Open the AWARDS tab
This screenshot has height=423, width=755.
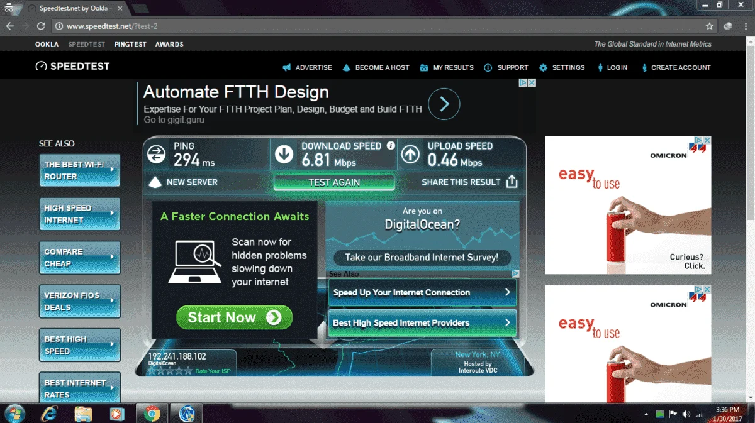coord(169,45)
